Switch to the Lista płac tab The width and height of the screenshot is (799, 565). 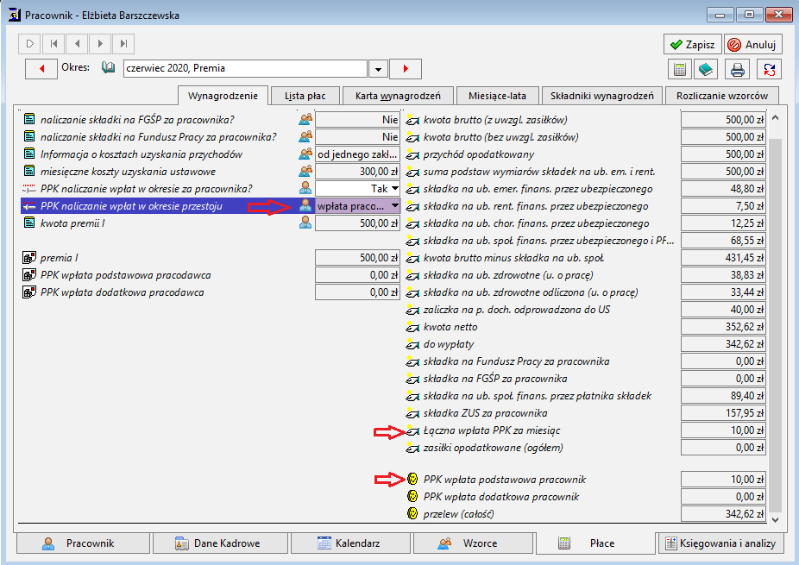pyautogui.click(x=305, y=96)
